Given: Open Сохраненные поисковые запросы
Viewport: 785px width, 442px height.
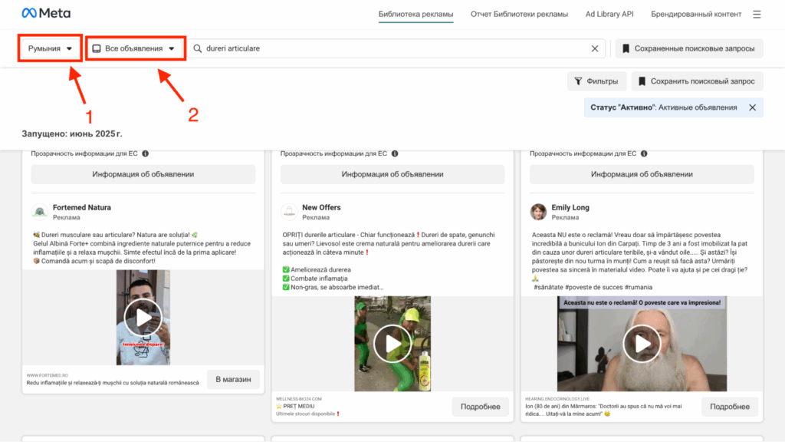Looking at the screenshot, I should 689,48.
